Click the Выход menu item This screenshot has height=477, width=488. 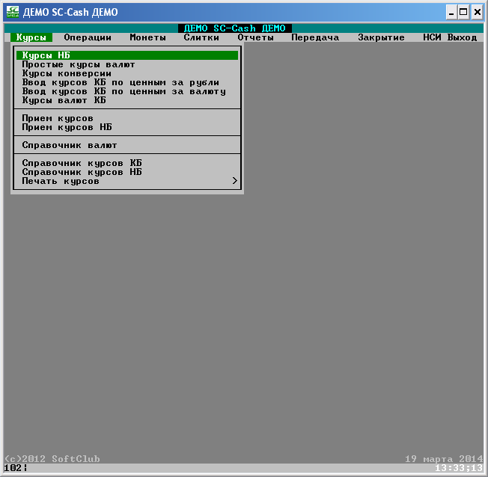[462, 37]
